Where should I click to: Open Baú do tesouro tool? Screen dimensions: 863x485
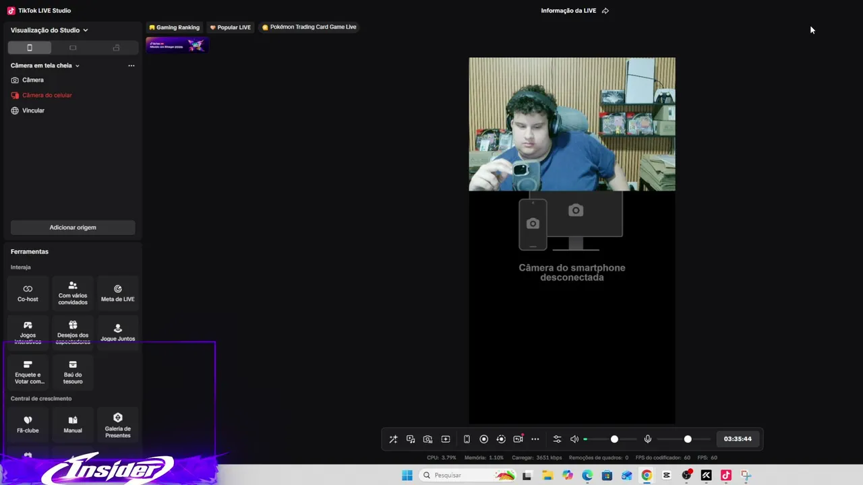pyautogui.click(x=73, y=372)
